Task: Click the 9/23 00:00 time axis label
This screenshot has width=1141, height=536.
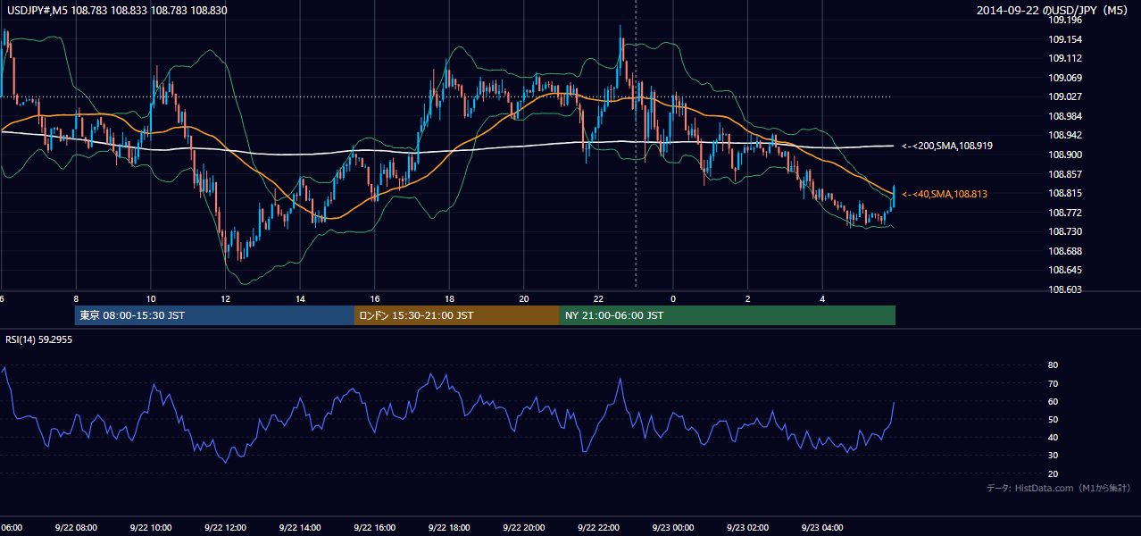Action: (x=672, y=527)
